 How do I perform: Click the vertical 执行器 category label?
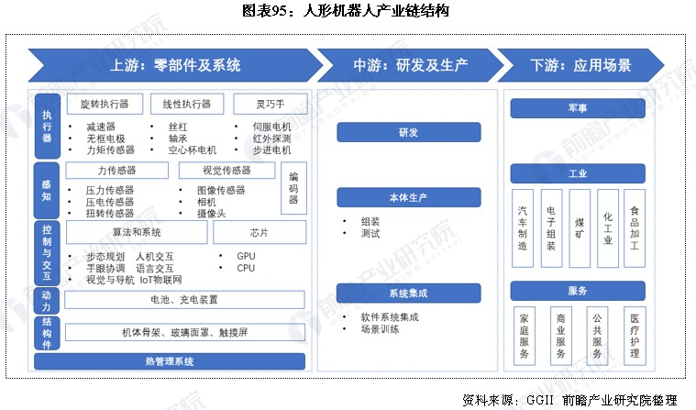pyautogui.click(x=47, y=127)
